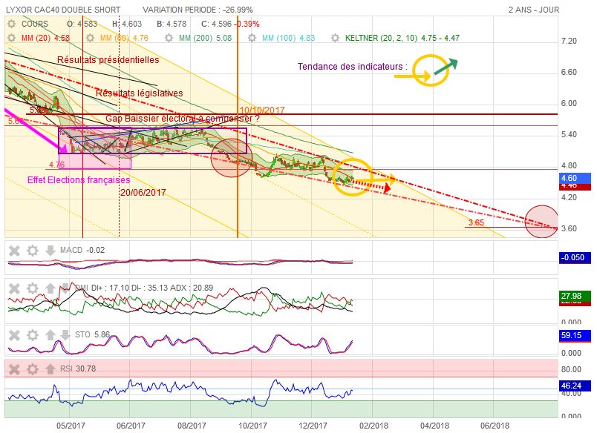Click the 59.15 stochastic value tag

coord(575,335)
